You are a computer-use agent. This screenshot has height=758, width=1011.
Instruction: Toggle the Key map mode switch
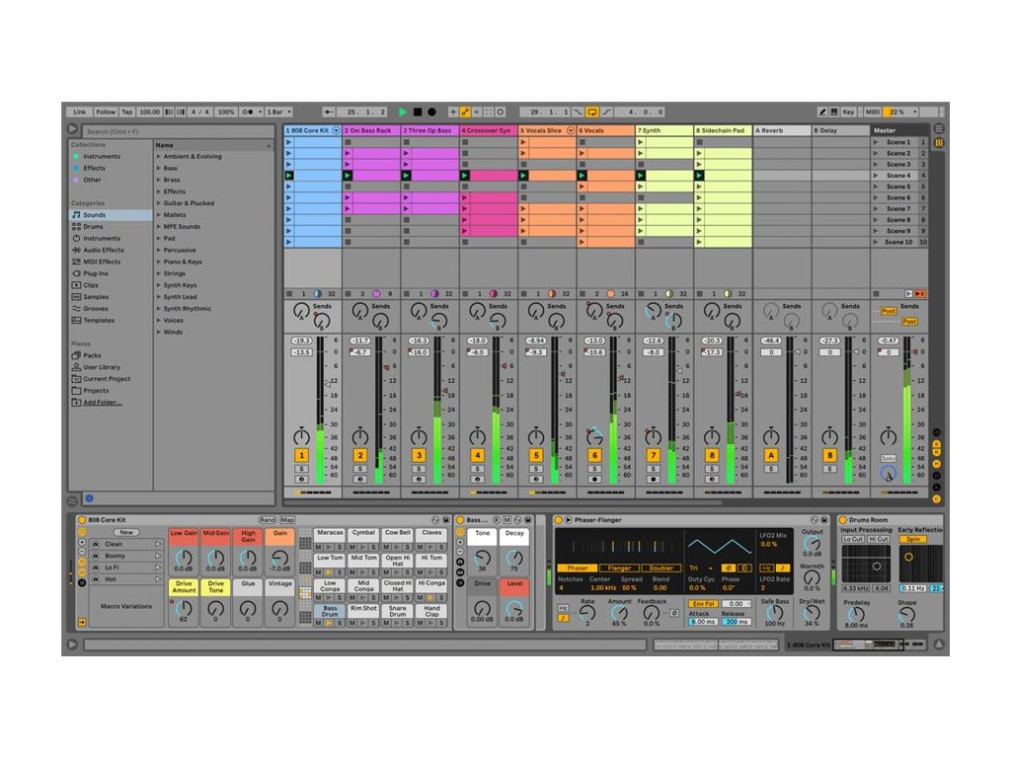click(x=848, y=113)
